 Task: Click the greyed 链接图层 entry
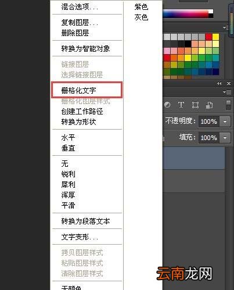[x=75, y=65]
